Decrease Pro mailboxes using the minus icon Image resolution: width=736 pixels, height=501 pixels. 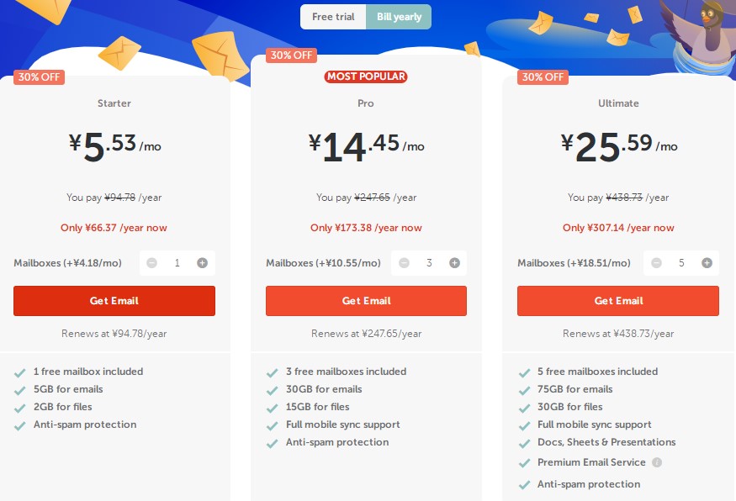point(404,262)
